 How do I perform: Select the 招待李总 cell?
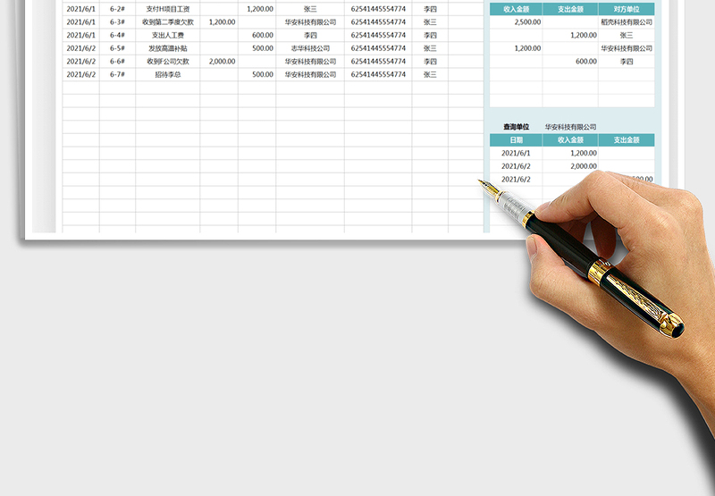click(168, 75)
